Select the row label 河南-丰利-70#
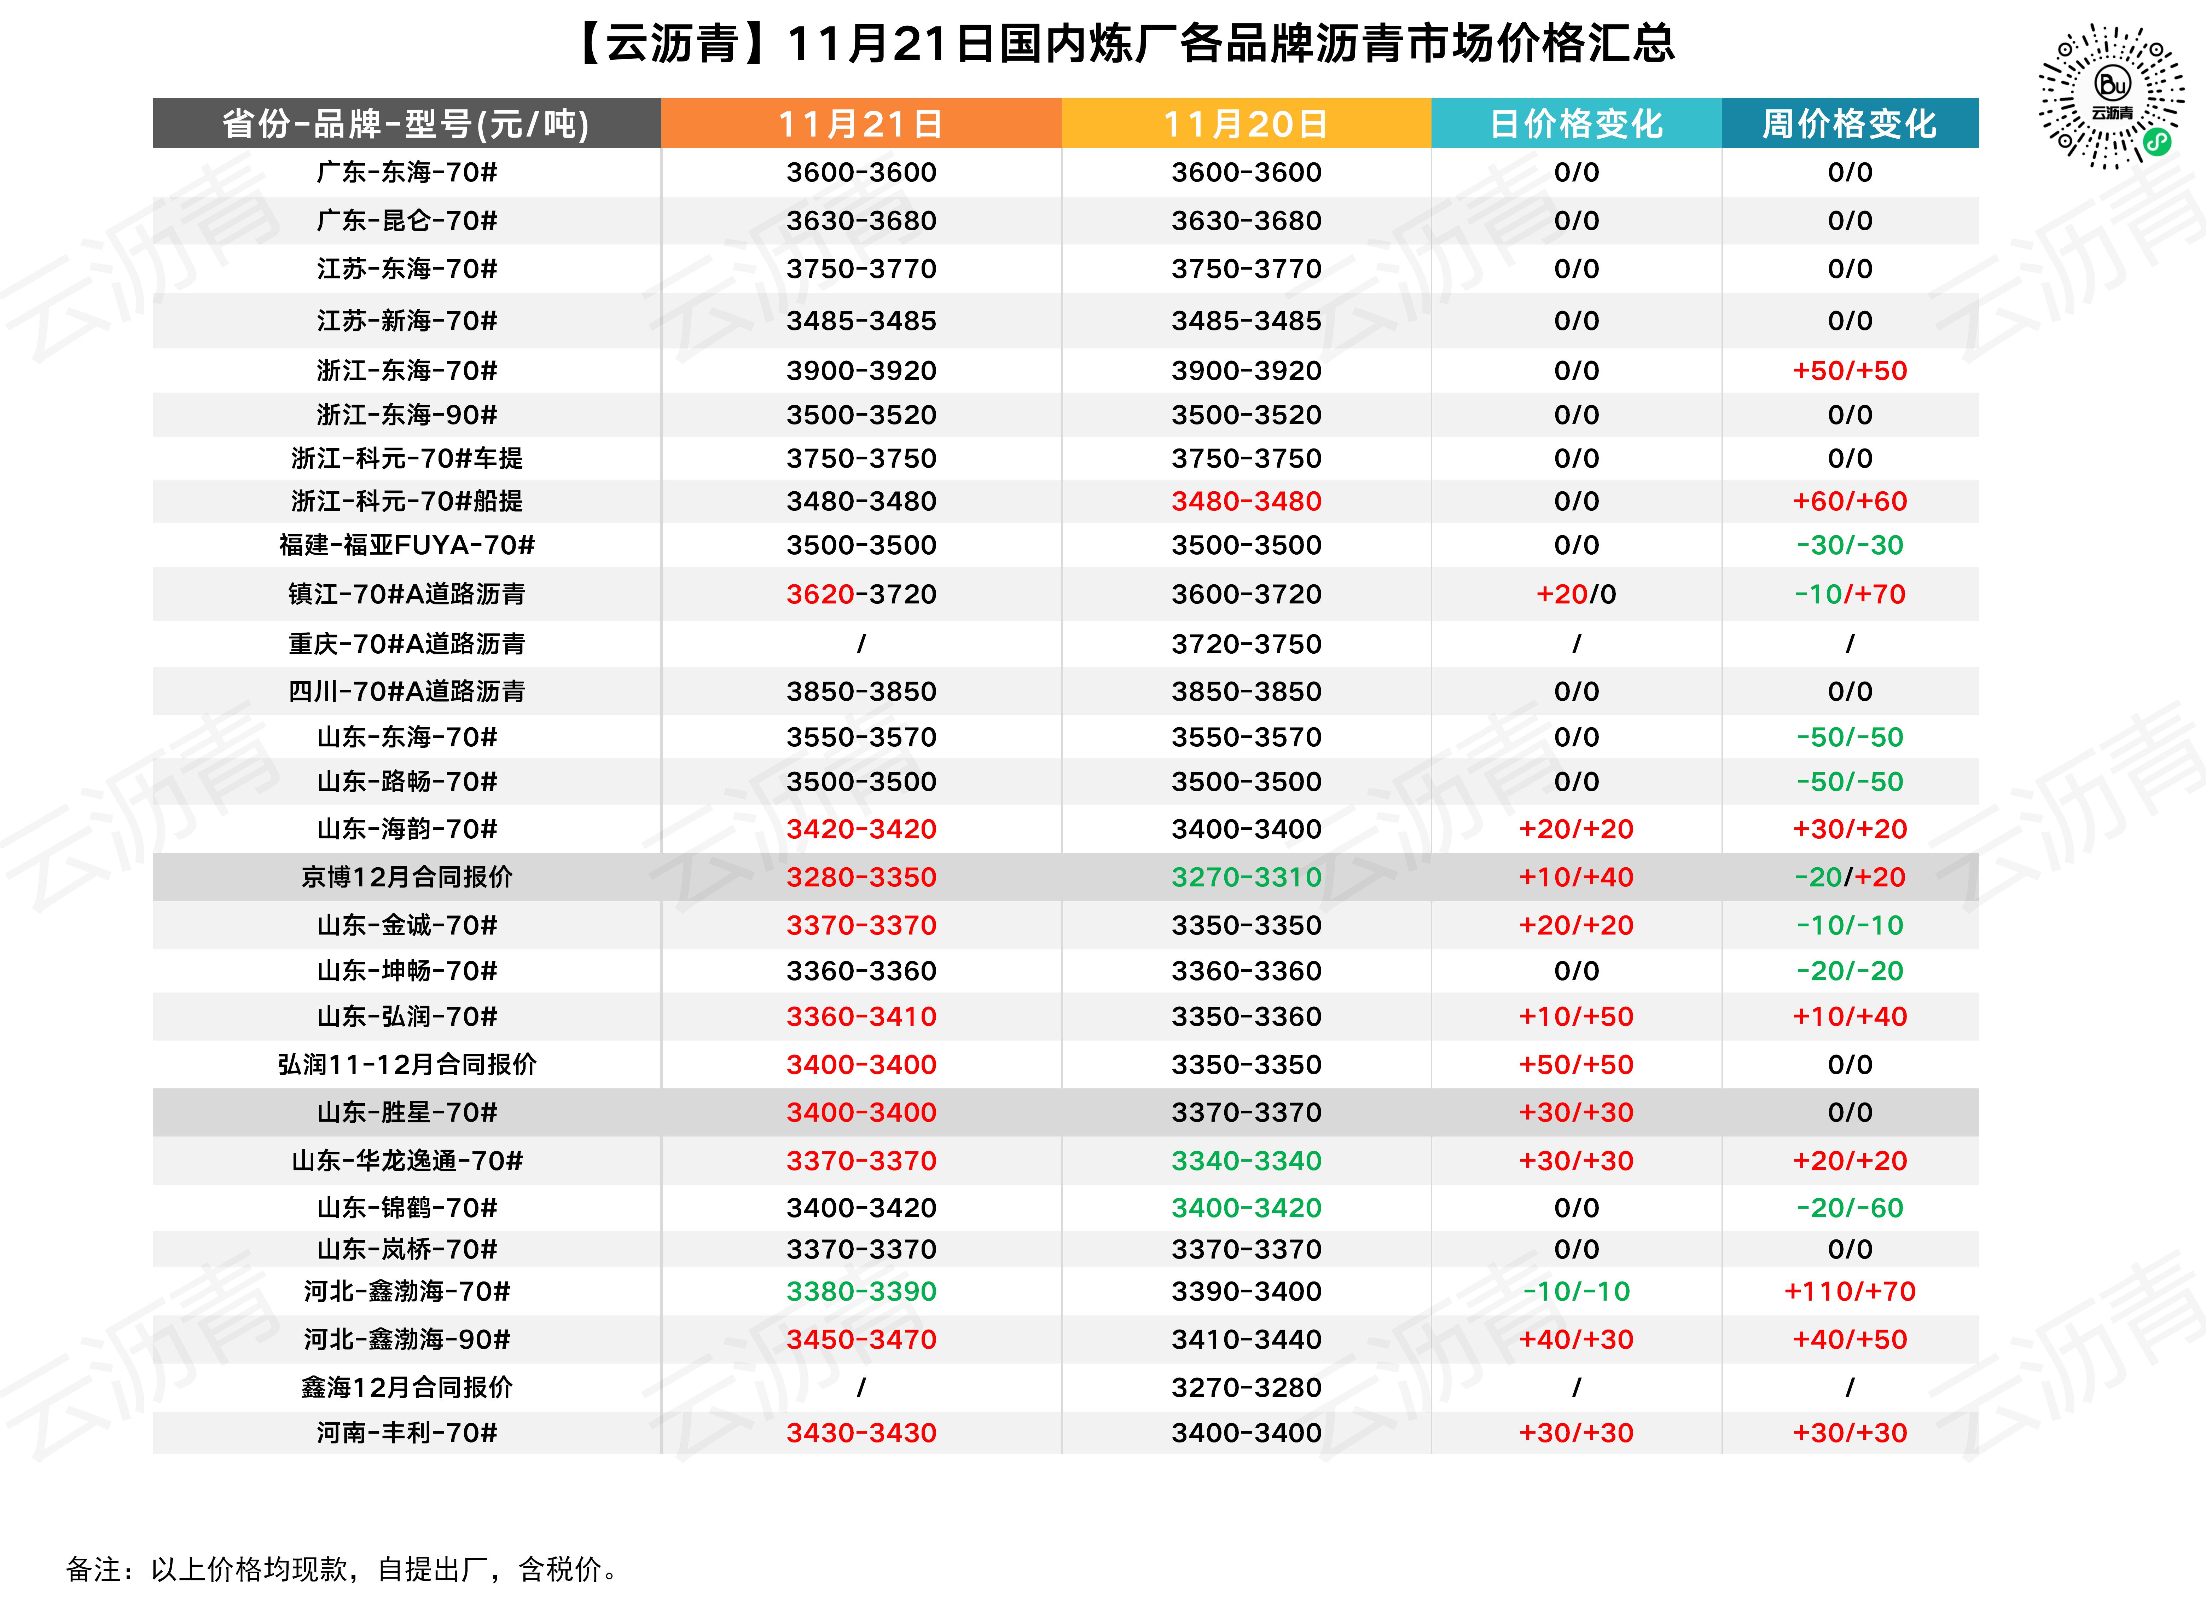Viewport: 2206px width, 1608px height. tap(407, 1433)
